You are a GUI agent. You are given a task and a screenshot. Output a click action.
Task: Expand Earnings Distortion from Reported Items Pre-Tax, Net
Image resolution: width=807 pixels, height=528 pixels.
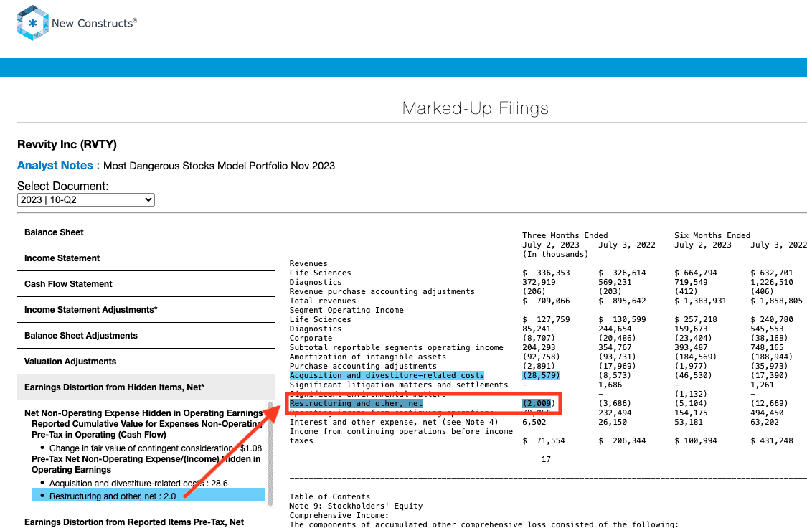point(146,521)
